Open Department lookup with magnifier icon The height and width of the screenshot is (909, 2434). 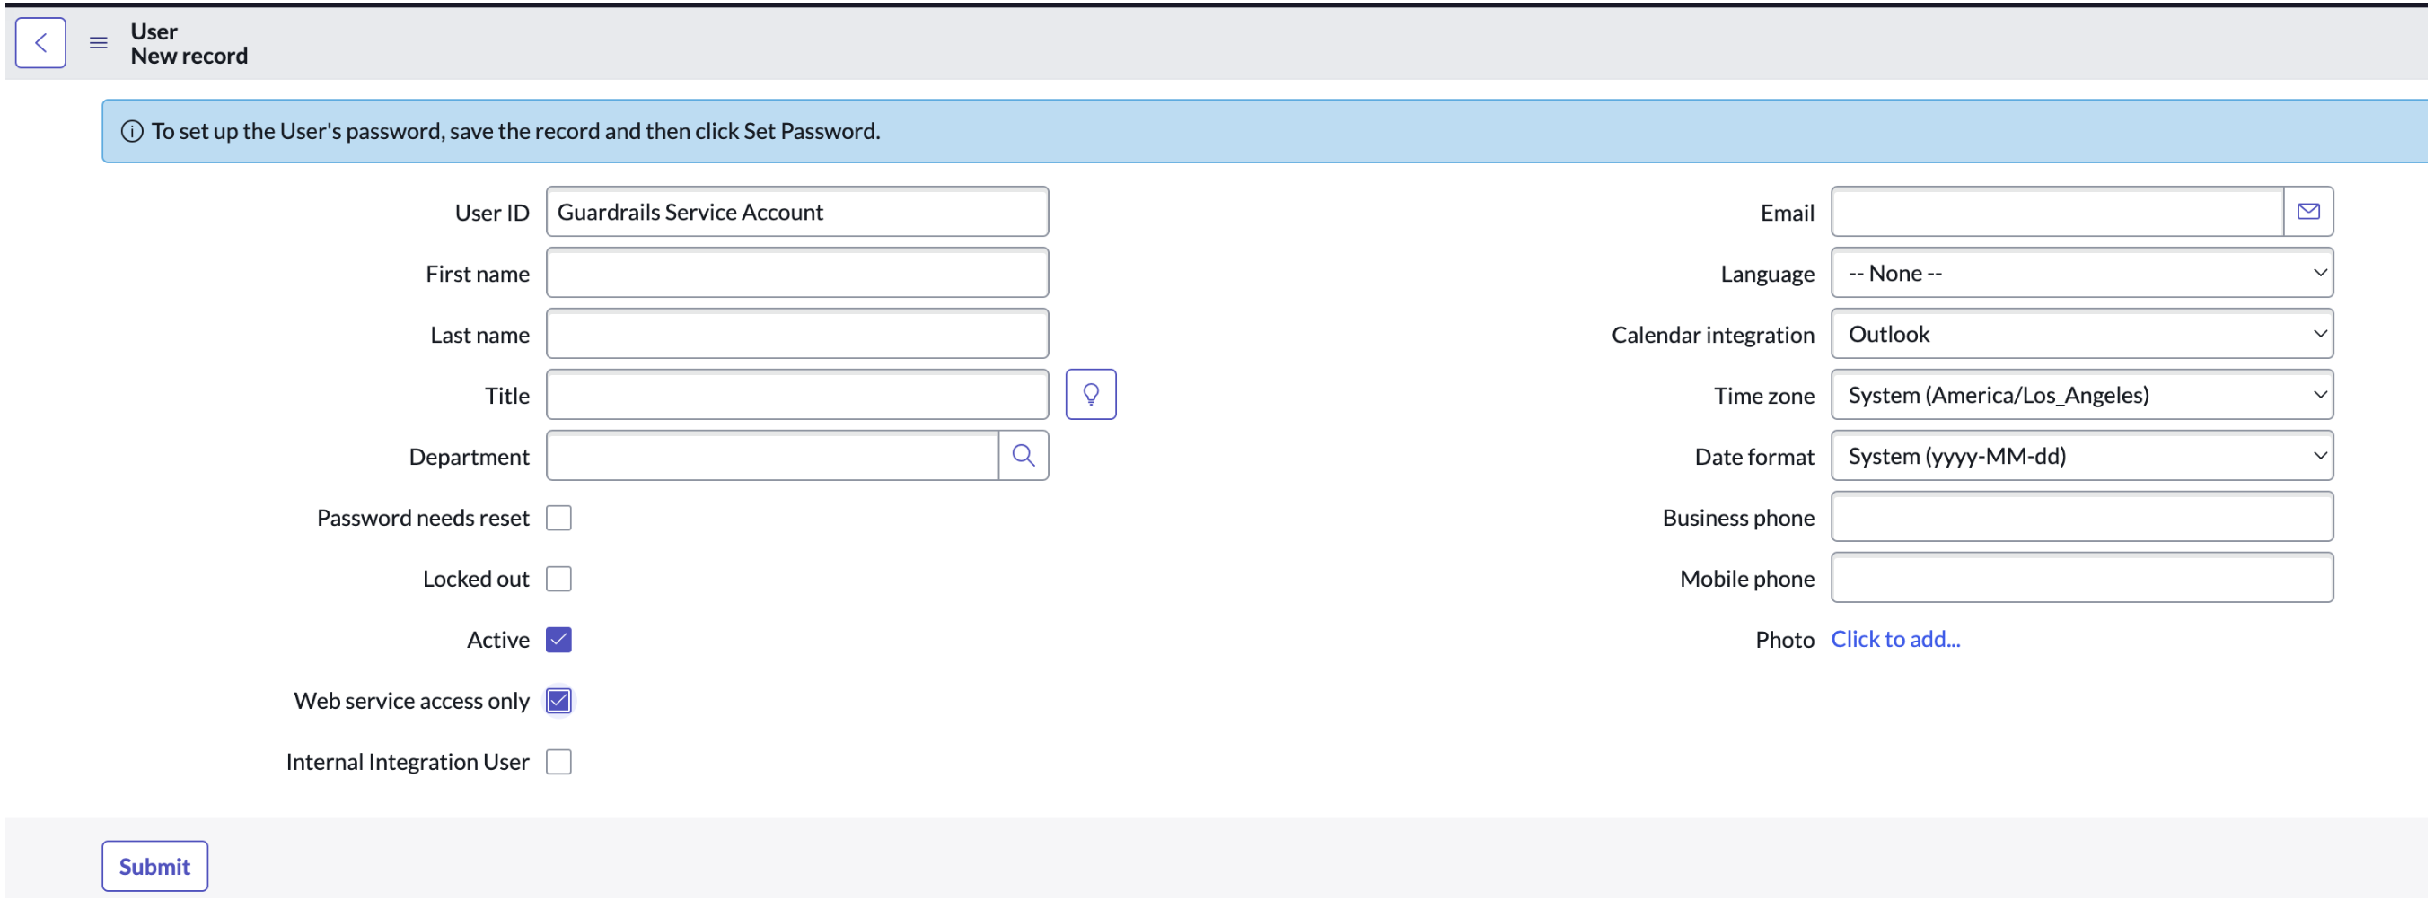point(1023,456)
